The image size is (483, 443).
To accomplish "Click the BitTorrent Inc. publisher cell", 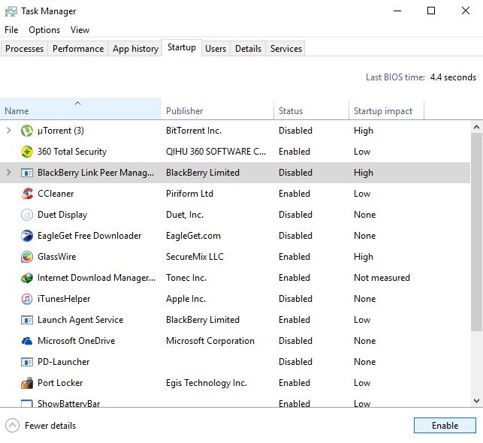I will [194, 131].
